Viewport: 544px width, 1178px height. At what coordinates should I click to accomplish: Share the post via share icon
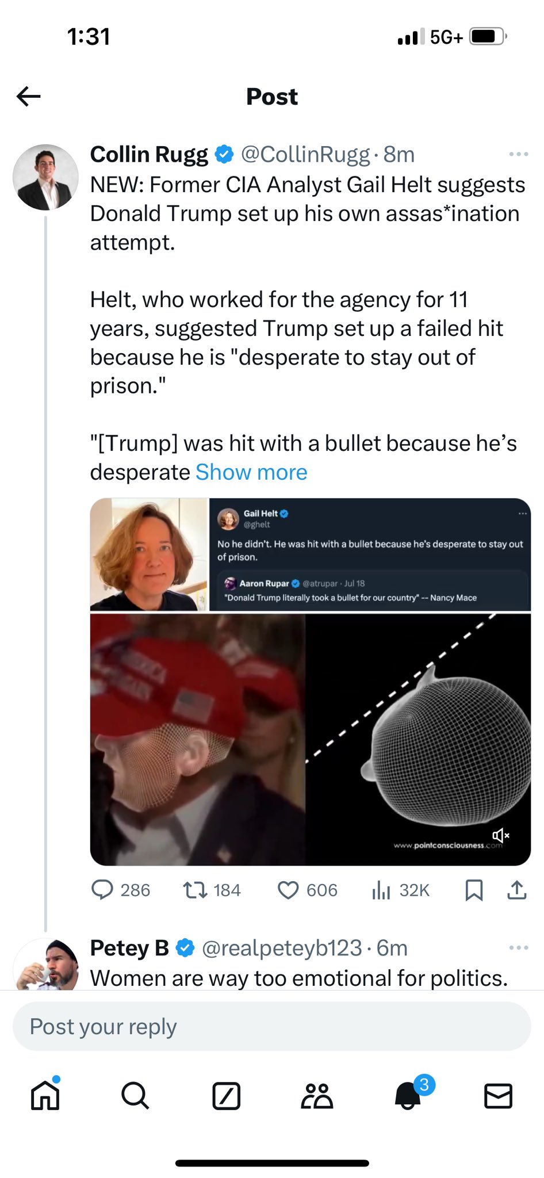(517, 890)
